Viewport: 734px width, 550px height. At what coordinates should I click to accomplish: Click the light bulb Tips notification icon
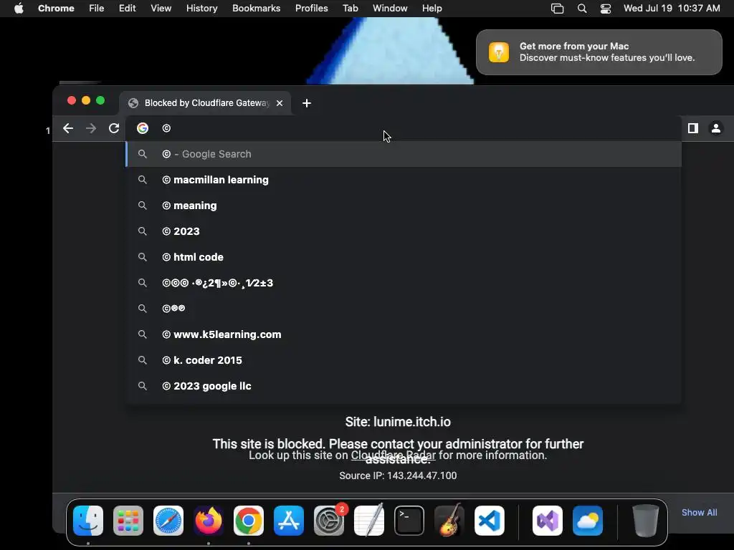click(499, 52)
